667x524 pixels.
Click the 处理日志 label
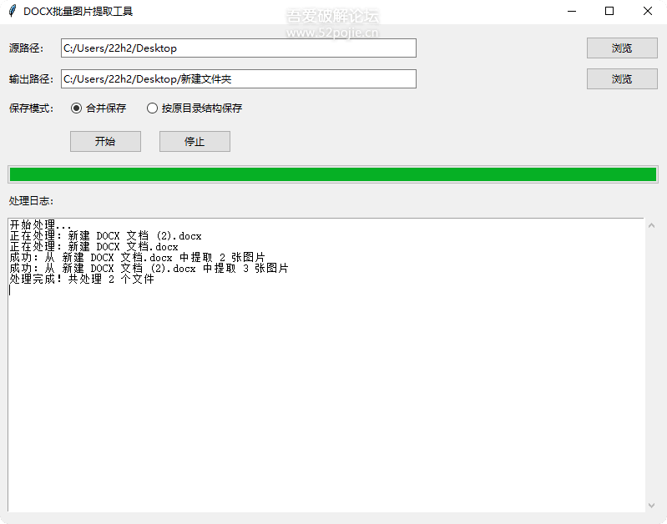(x=31, y=201)
